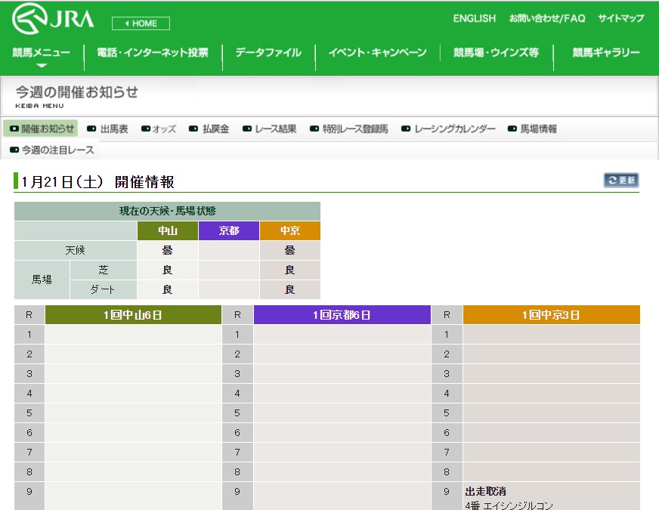Click the 更新 refresh button
659x510 pixels.
tap(621, 181)
